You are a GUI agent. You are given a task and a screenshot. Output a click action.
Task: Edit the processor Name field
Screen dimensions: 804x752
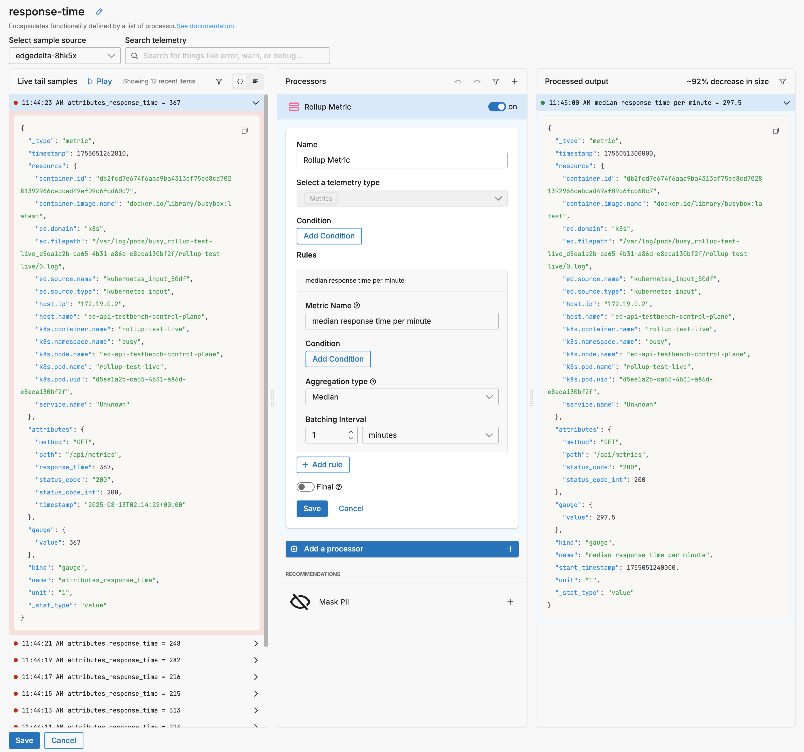[401, 160]
